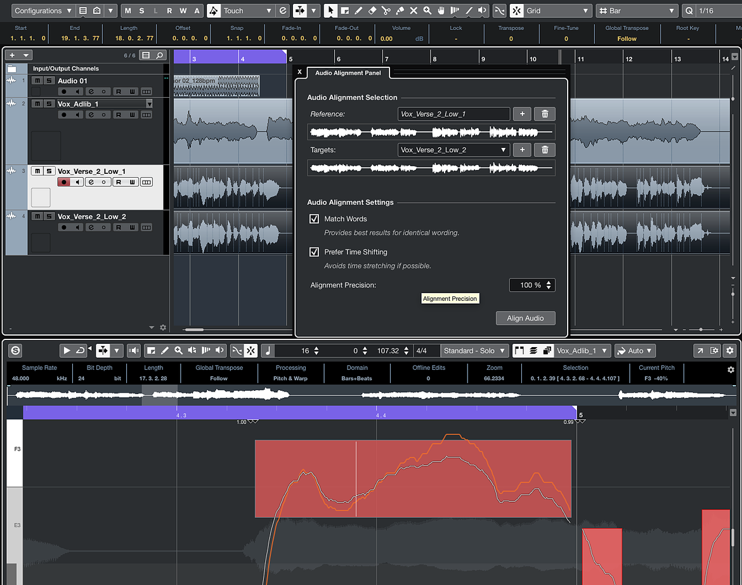Deactivate all Mute states with M button
This screenshot has width=742, height=585.
point(127,10)
